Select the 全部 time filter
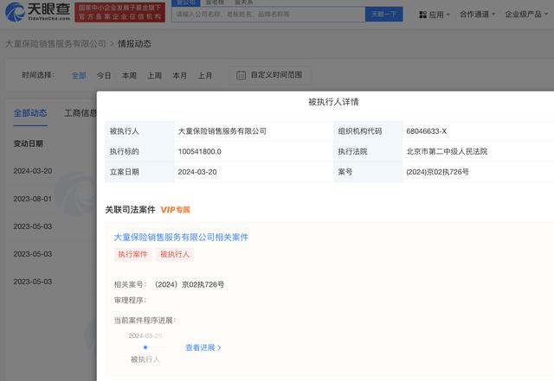This screenshot has height=381, width=554. click(79, 75)
